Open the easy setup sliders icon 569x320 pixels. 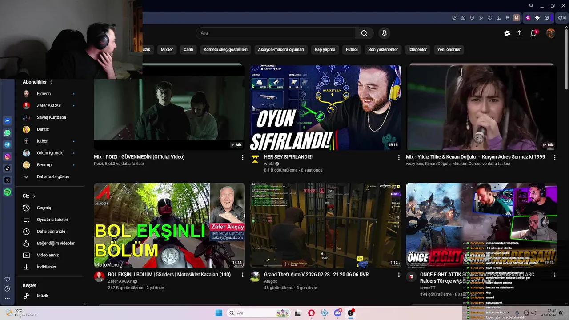pos(508,18)
